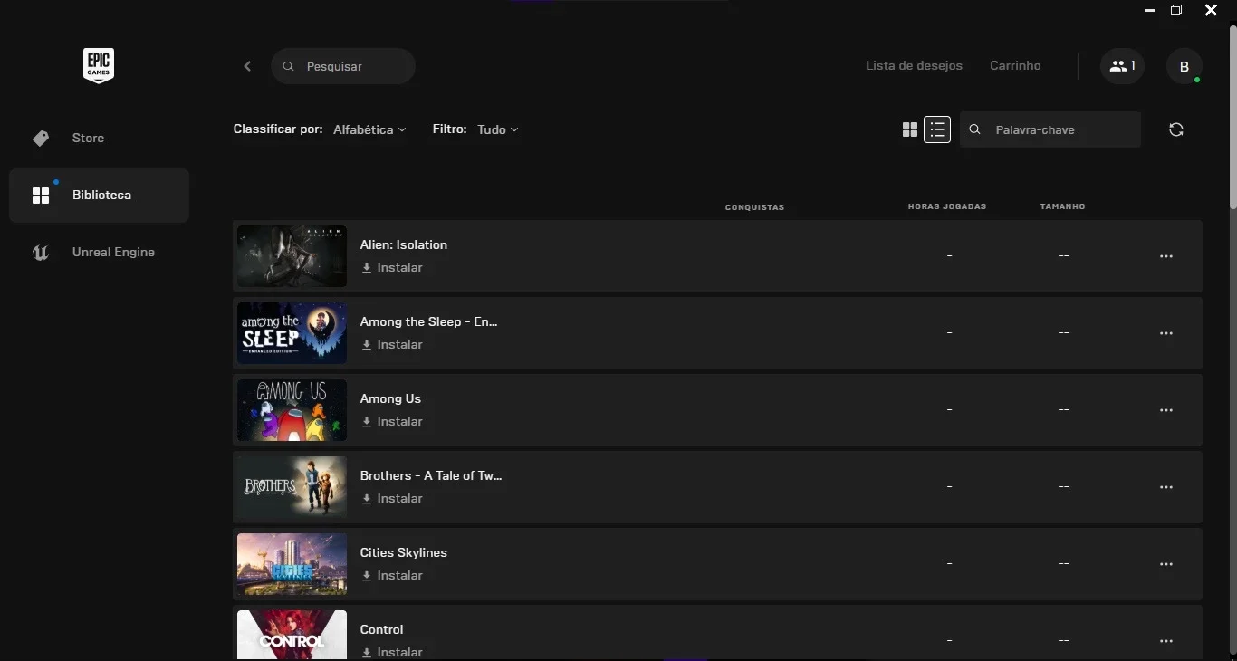Click the Cities Skylines thumbnail

tap(292, 564)
